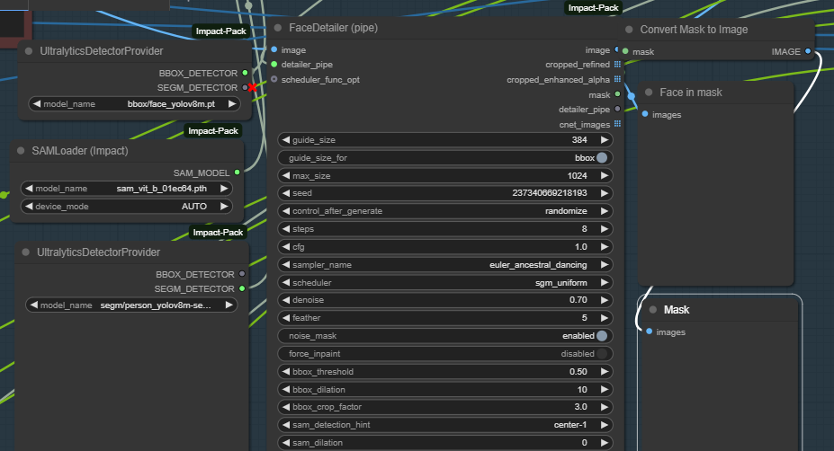This screenshot has height=451, width=834.
Task: Click the SAM_MODEL output socket
Action: point(238,172)
